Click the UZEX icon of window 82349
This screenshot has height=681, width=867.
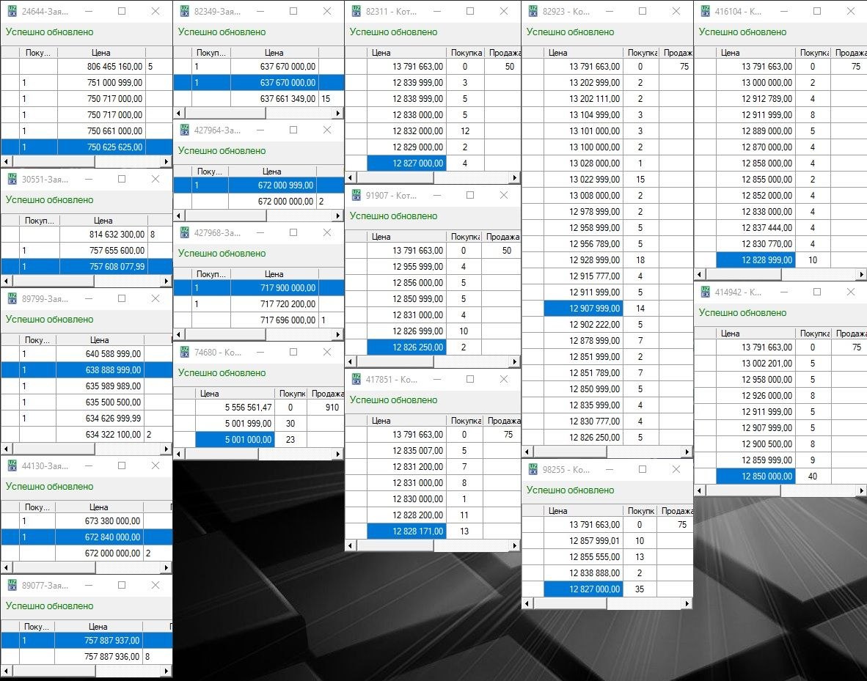tap(184, 12)
